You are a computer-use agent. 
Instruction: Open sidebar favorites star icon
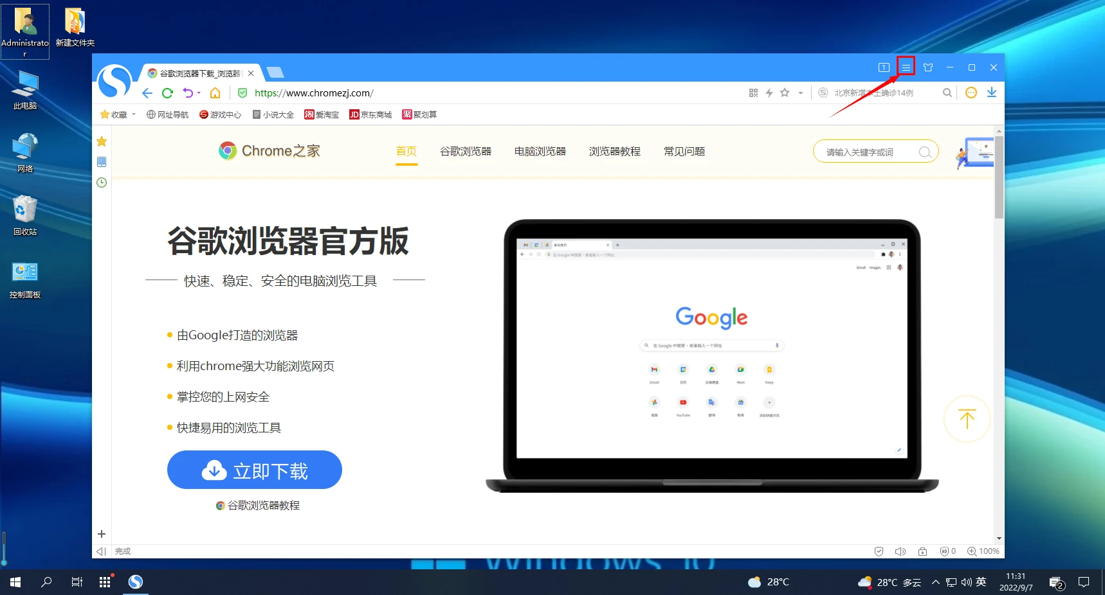[102, 141]
